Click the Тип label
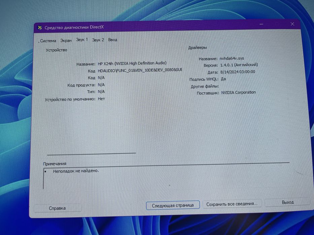This screenshot has width=314, height=235. point(91,92)
